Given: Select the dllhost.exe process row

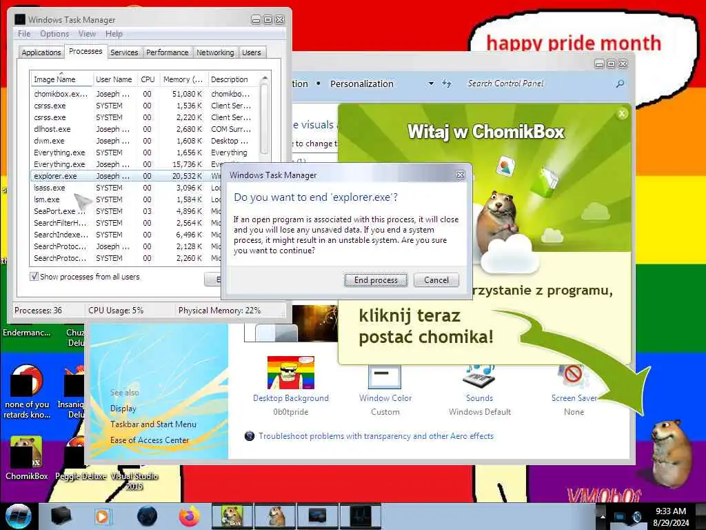Looking at the screenshot, I should click(144, 129).
